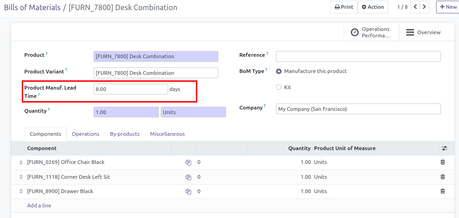Edit the Reference input field

(358, 56)
